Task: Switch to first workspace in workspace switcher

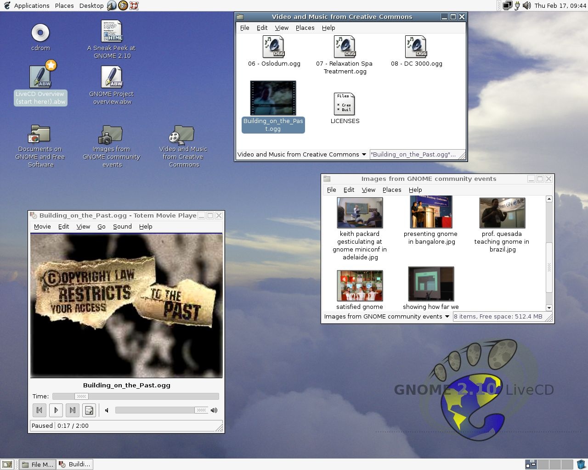Action: pyautogui.click(x=531, y=464)
